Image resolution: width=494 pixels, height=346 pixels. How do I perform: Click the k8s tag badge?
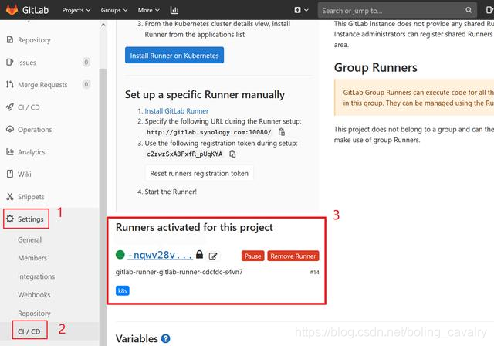[122, 290]
